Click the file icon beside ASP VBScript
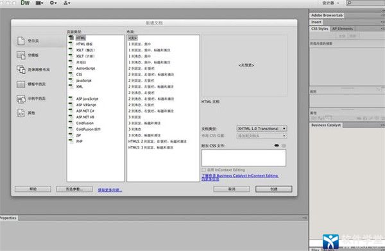 71,104
